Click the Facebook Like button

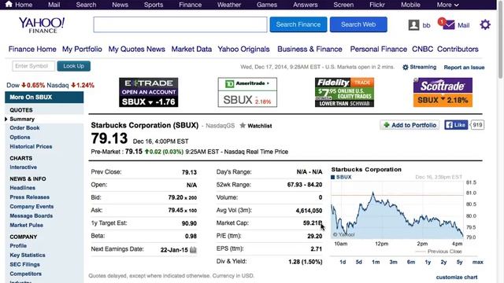[456, 125]
